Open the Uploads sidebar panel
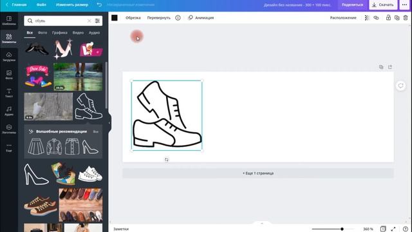This screenshot has height=232, width=412. click(9, 57)
